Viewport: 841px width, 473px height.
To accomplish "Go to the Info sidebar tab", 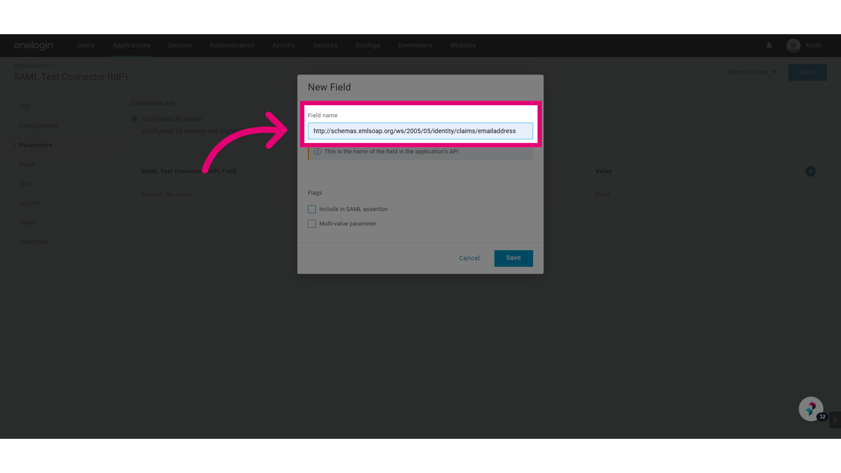I will point(25,106).
